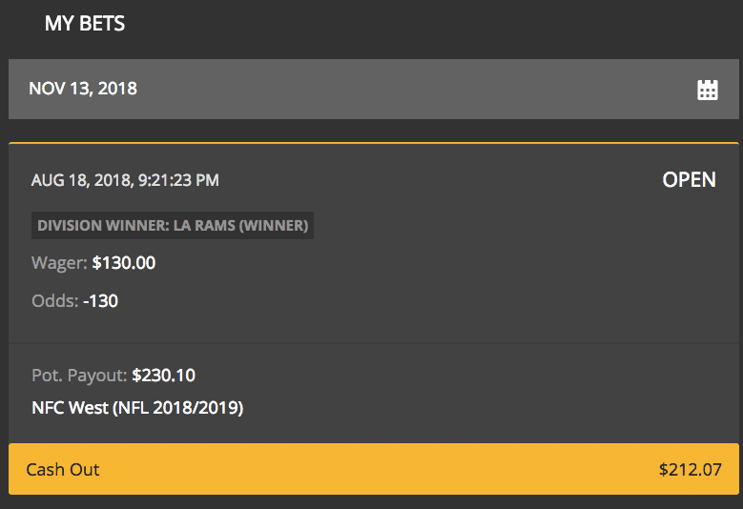
Task: Select the Division Winner: LA Rams tag
Action: (x=172, y=226)
